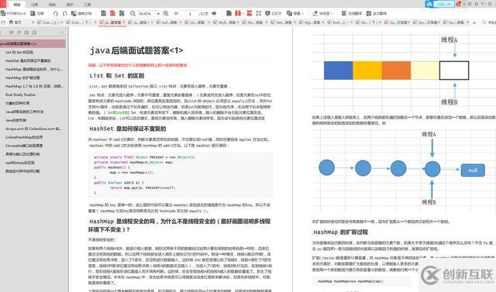Zoom out with the minus magnifier
This screenshot has height=292, width=496.
tap(133, 13)
